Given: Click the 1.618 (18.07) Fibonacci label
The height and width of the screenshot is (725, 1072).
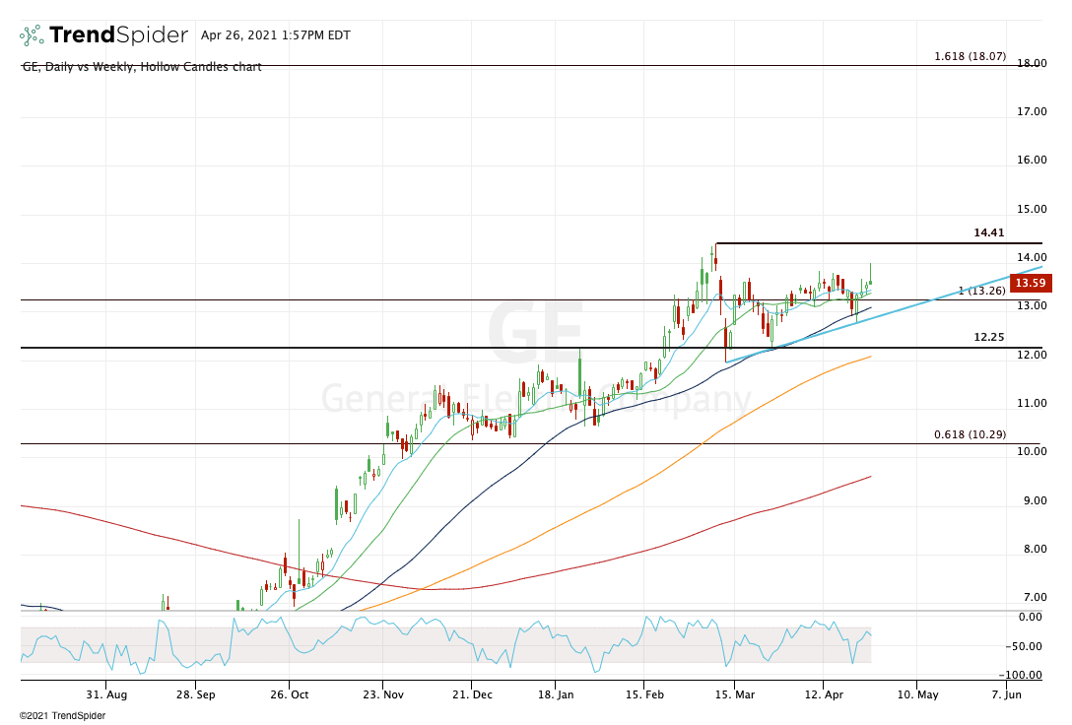Looking at the screenshot, I should click(x=971, y=56).
